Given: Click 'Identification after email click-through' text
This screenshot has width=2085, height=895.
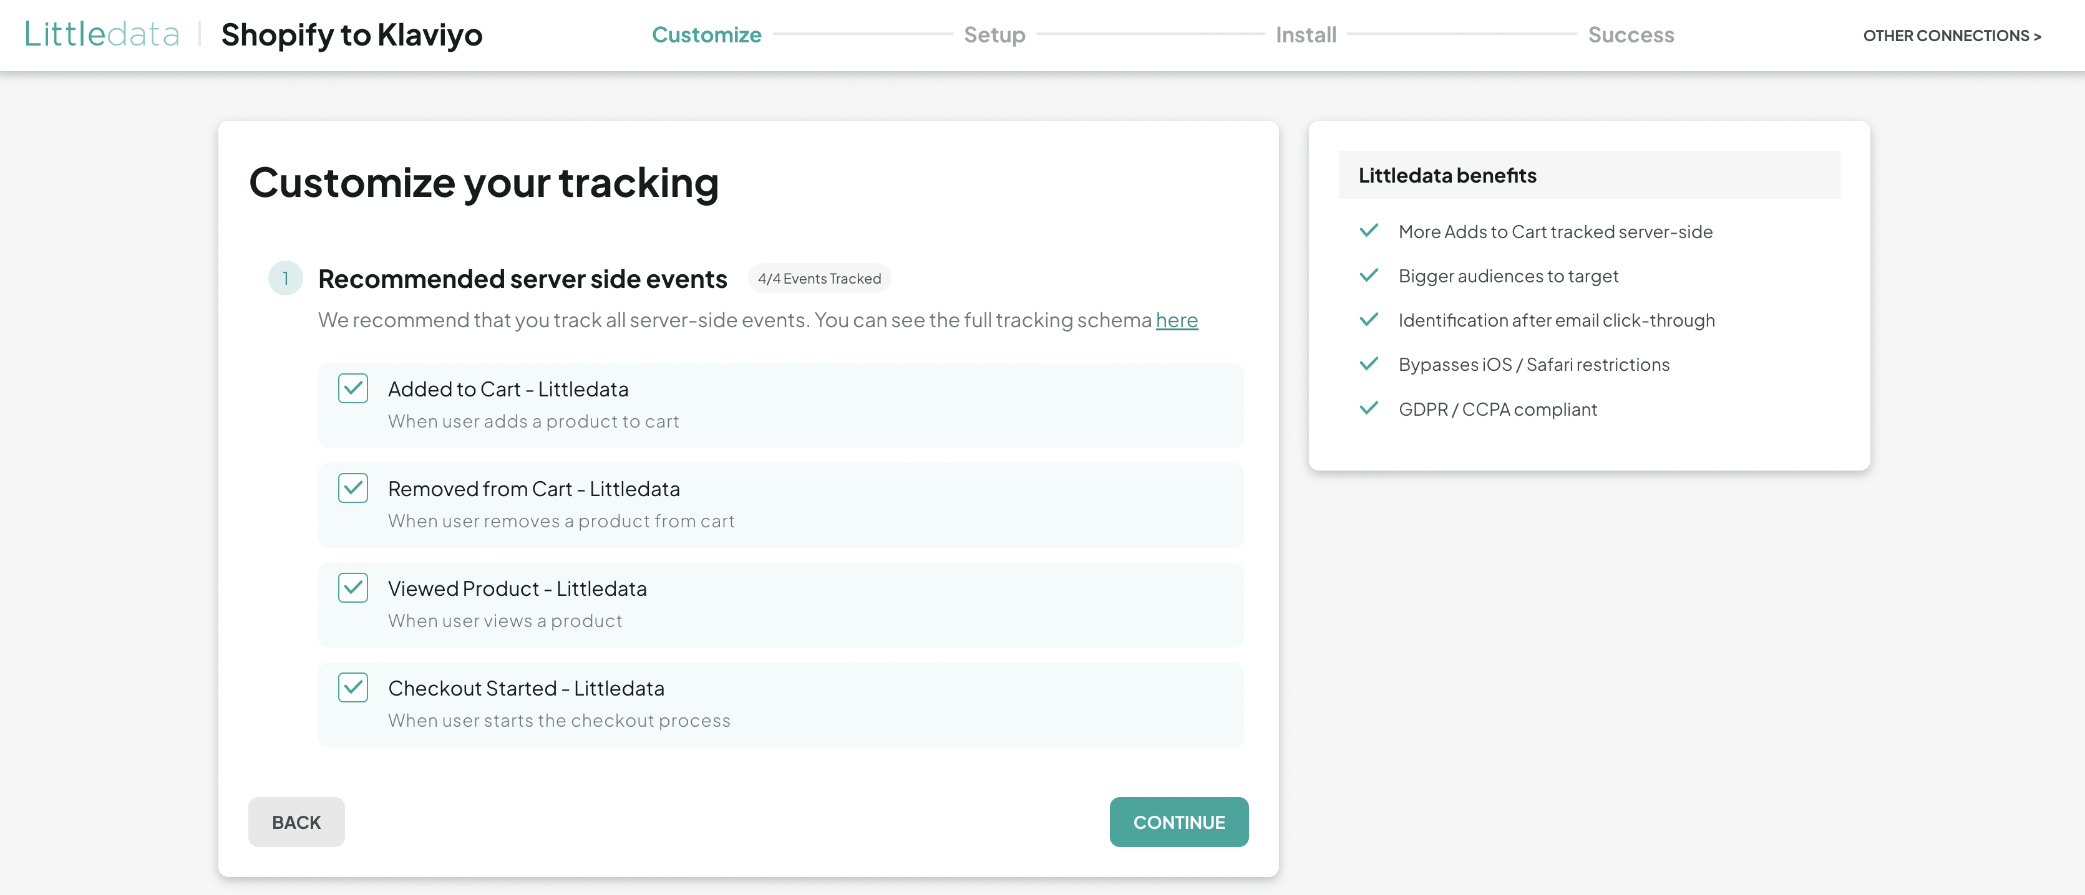Looking at the screenshot, I should 1557,321.
